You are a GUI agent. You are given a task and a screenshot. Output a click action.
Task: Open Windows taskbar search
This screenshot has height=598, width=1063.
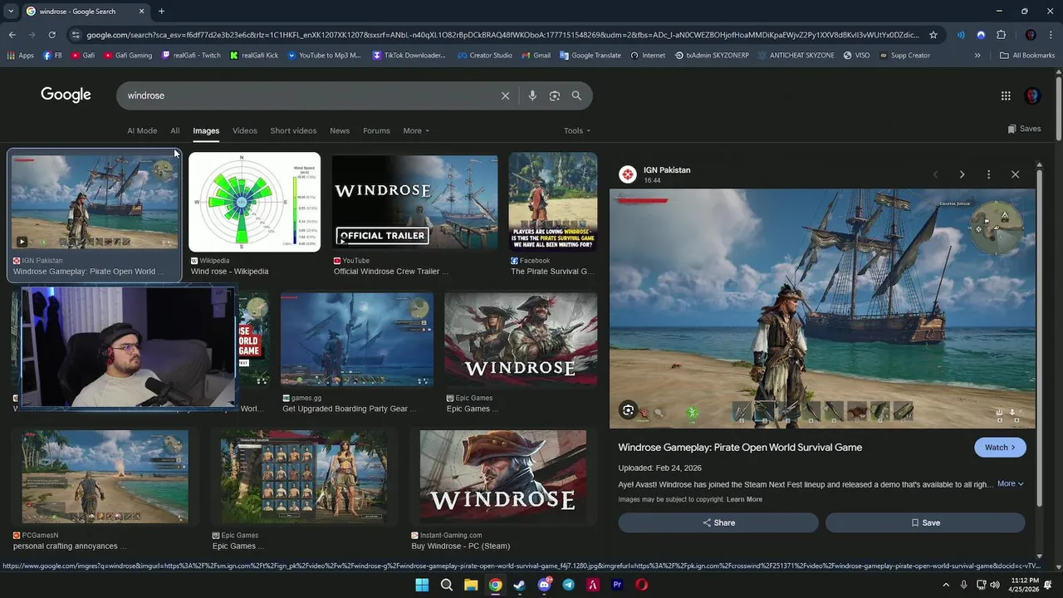pos(446,585)
